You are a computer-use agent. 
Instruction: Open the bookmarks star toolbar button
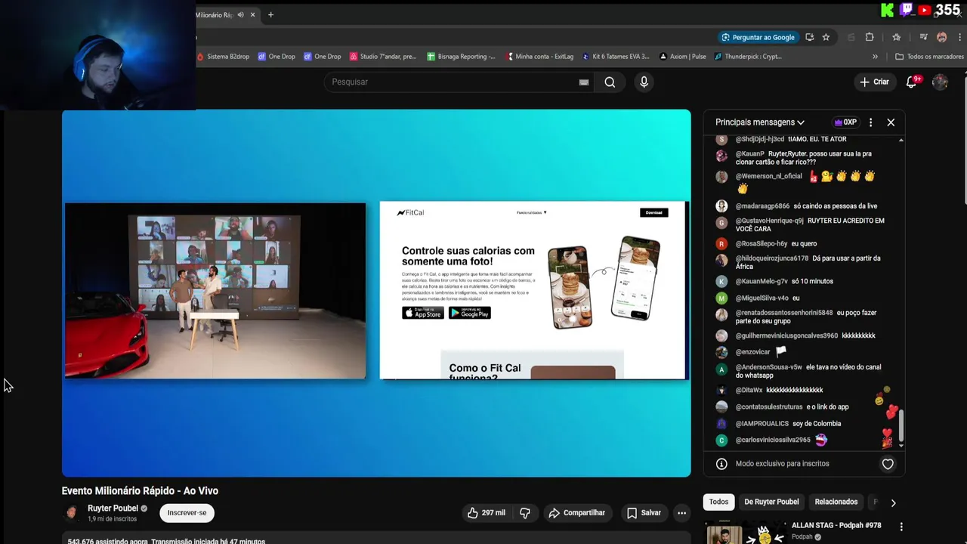pos(896,37)
